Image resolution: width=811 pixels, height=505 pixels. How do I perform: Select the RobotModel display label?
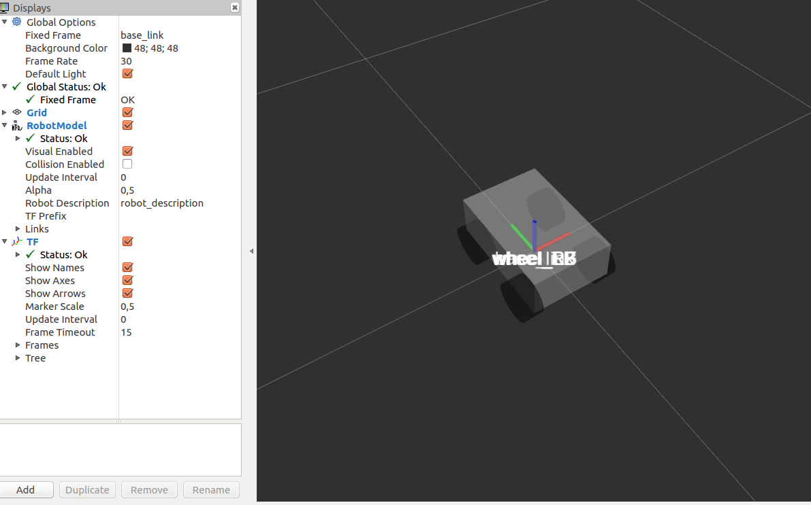[57, 126]
